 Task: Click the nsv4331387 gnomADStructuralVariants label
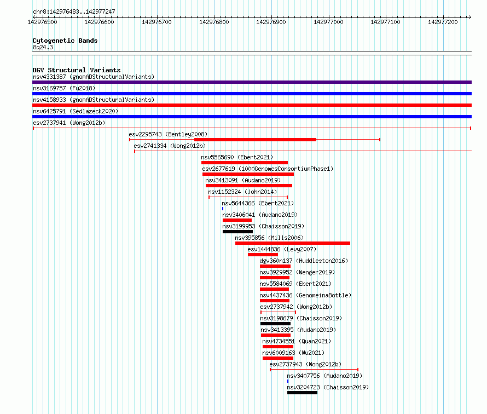(94, 77)
